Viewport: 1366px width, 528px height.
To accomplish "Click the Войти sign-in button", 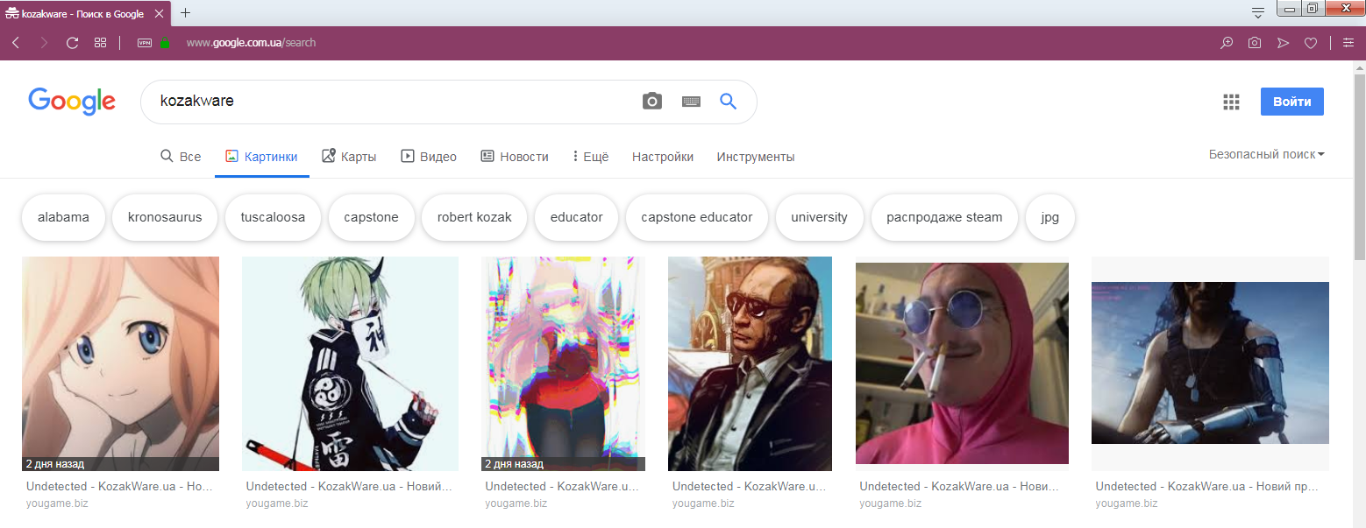I will pyautogui.click(x=1292, y=102).
